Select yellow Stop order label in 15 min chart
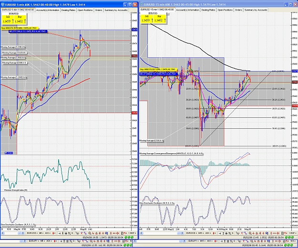Image resolution: width=298 pixels, height=248 pixels. click(158, 70)
